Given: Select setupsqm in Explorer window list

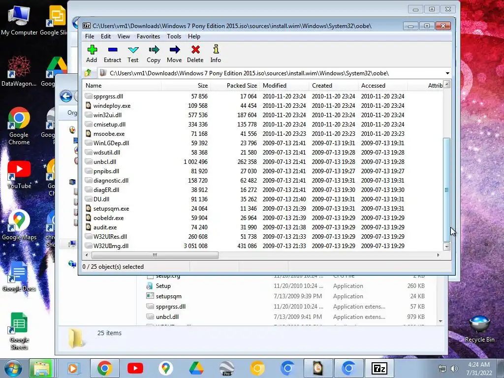Looking at the screenshot, I should (x=168, y=296).
